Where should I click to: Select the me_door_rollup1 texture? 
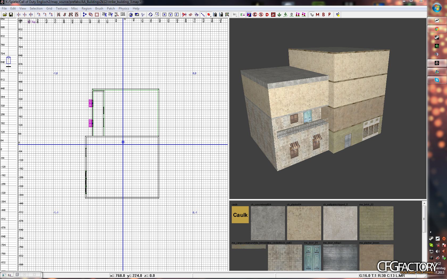pos(340,257)
